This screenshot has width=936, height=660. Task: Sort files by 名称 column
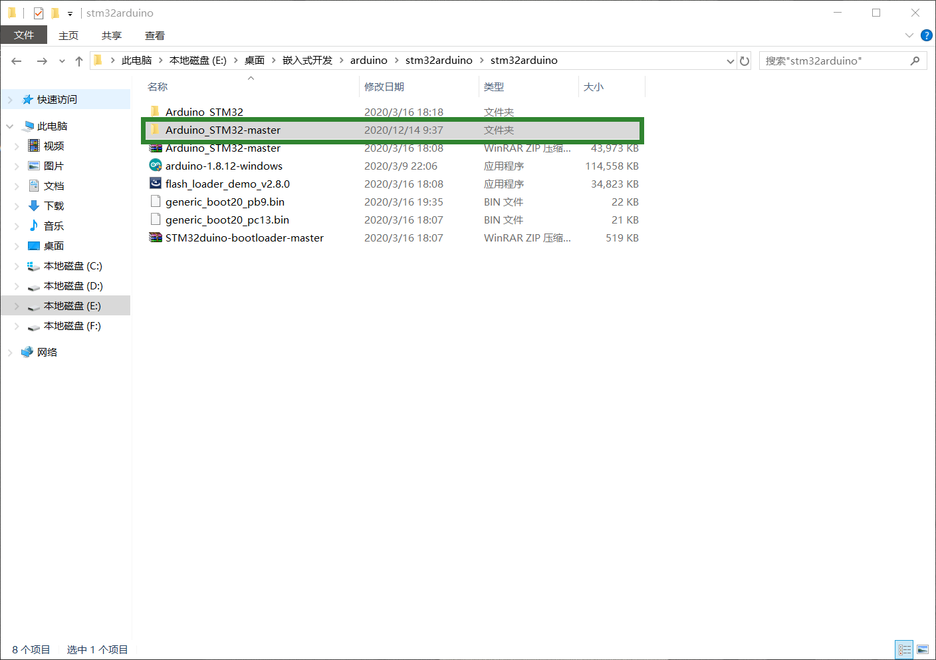(158, 86)
